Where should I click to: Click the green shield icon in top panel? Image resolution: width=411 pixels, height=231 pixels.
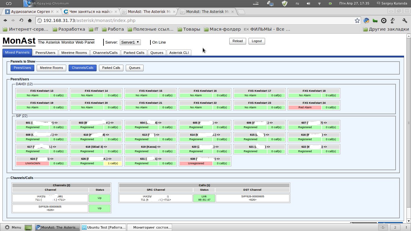(284, 4)
